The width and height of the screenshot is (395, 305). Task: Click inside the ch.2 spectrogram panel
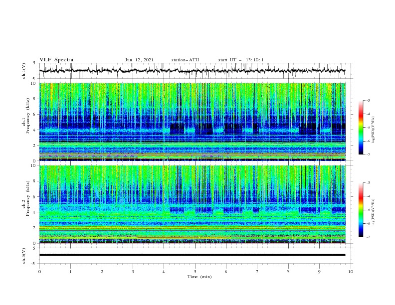[x=192, y=204]
